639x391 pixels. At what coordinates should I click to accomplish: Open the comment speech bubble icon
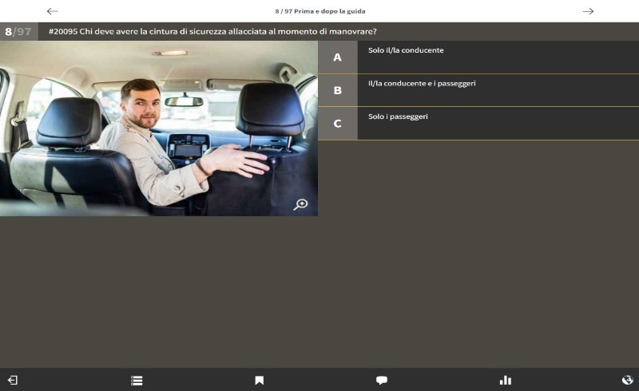(x=382, y=381)
